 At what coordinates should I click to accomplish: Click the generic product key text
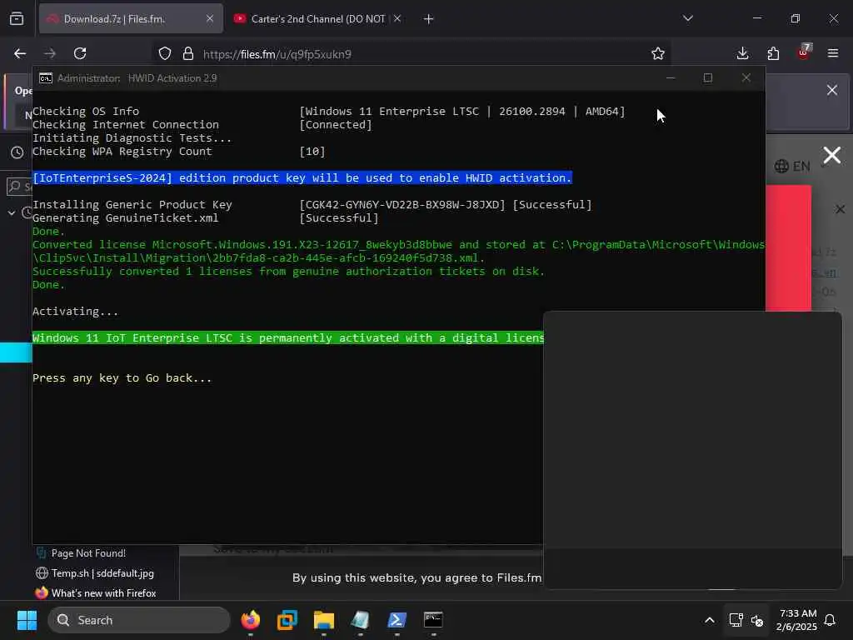tap(402, 205)
